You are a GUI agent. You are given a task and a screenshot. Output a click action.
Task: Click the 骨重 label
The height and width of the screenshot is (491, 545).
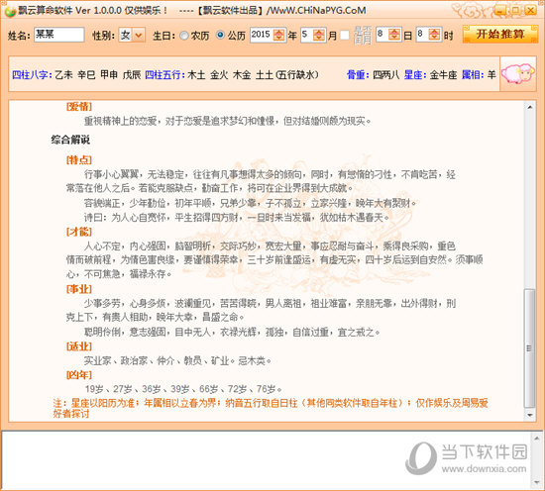tap(358, 74)
